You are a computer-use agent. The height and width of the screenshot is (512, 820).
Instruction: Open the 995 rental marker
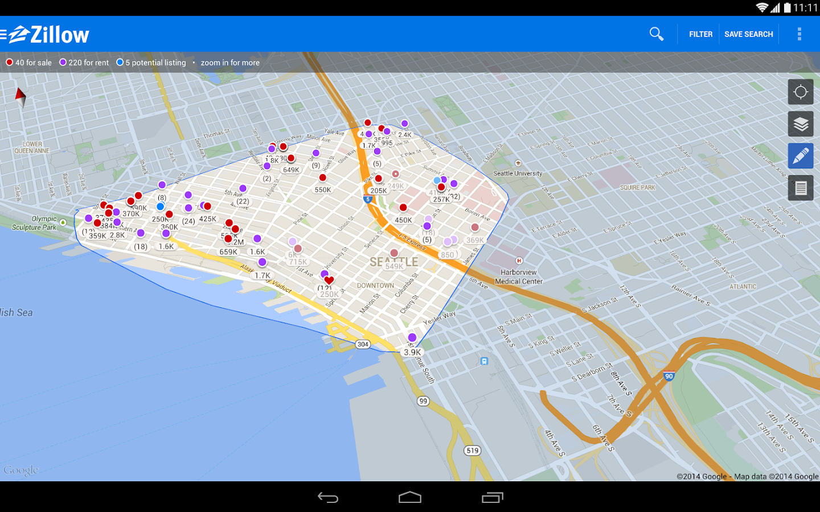click(x=387, y=143)
